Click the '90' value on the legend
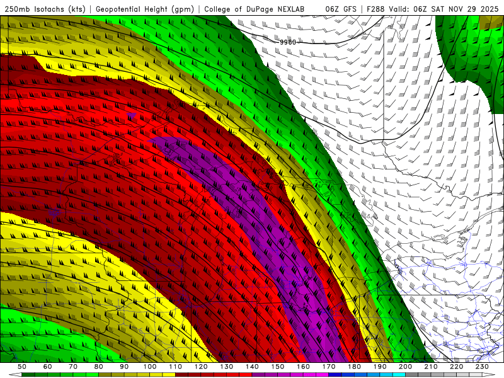Image resolution: width=504 pixels, height=378 pixels. (124, 367)
